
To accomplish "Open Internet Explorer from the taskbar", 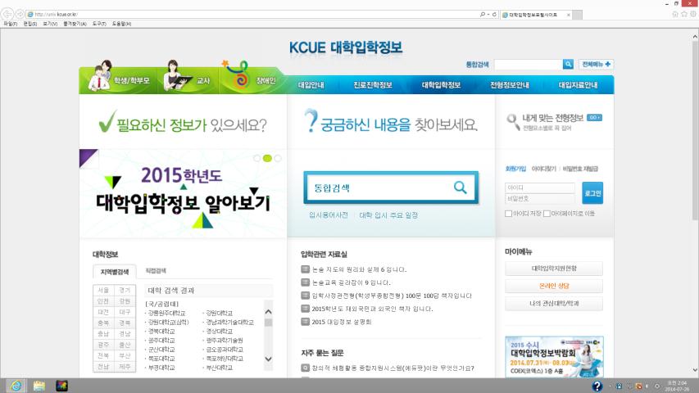I will pos(16,386).
